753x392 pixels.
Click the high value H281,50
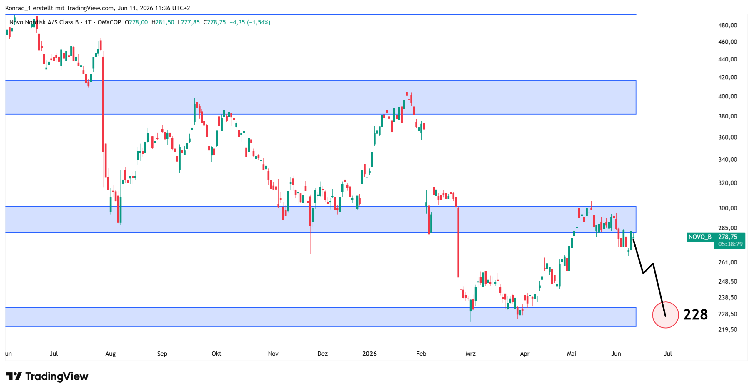pos(163,22)
